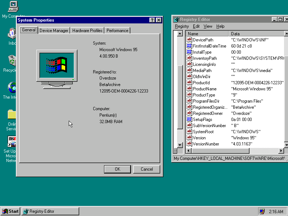
Task: Open the Recycle Bin desktop icon
Action: click(12, 60)
